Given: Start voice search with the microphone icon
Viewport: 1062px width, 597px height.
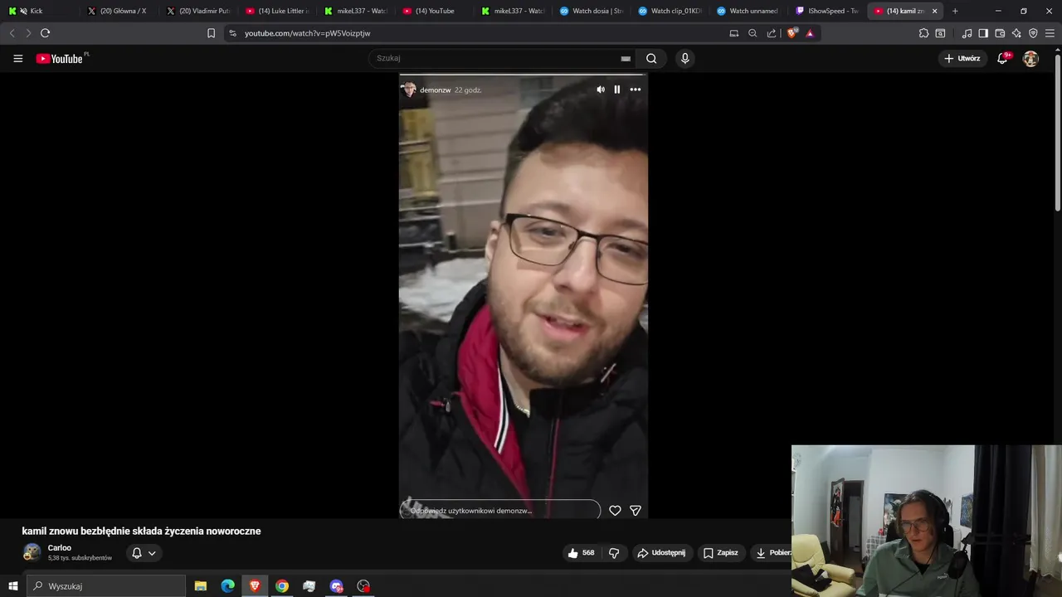Looking at the screenshot, I should (x=684, y=59).
